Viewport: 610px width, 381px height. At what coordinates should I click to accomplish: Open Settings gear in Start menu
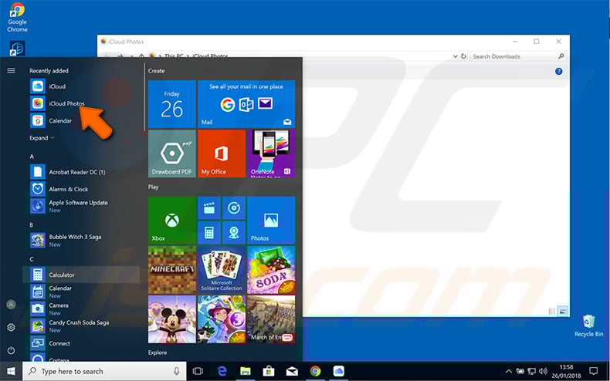pos(12,327)
